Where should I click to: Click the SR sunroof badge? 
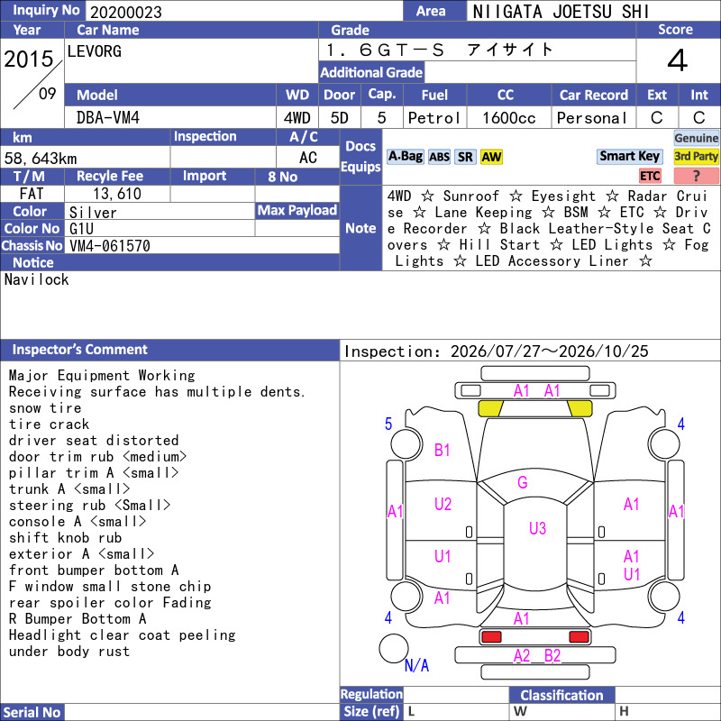pyautogui.click(x=465, y=157)
